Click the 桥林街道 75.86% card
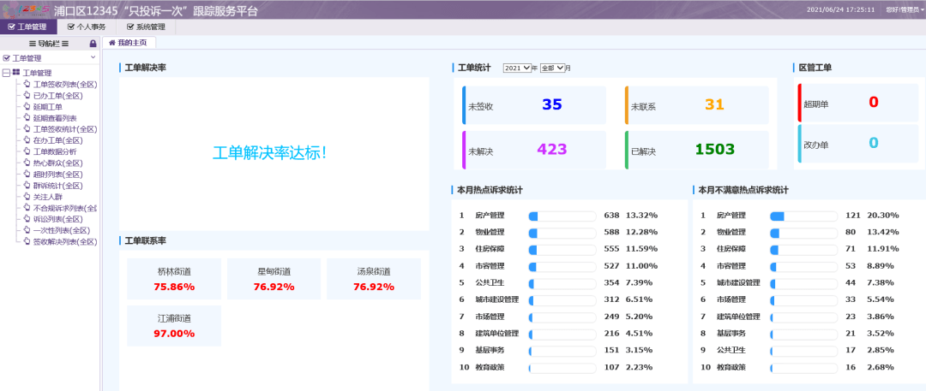This screenshot has width=926, height=391. (x=174, y=279)
